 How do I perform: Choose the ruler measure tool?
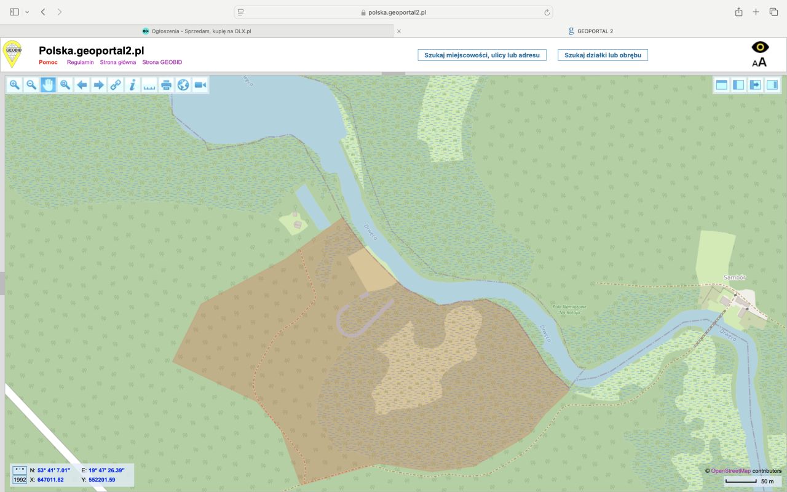coord(149,85)
